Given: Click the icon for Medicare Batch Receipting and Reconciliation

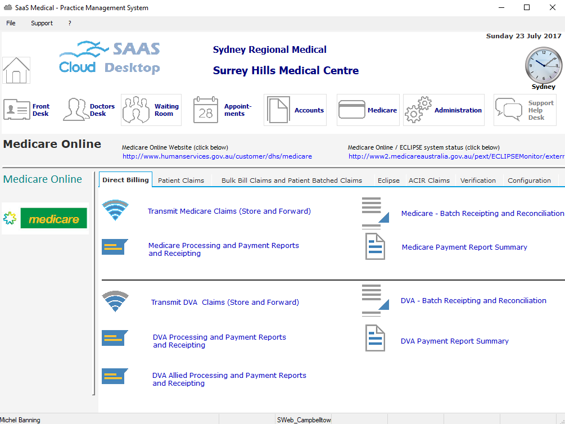Looking at the screenshot, I should pos(375,213).
